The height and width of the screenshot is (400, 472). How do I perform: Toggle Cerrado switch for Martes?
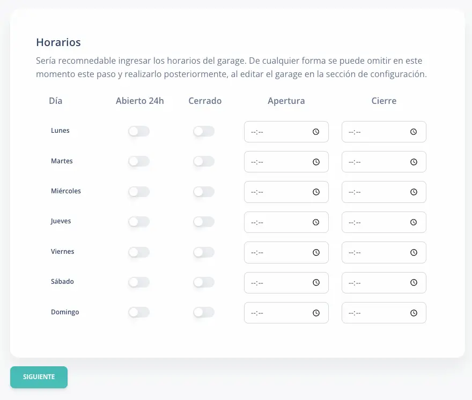coord(204,161)
